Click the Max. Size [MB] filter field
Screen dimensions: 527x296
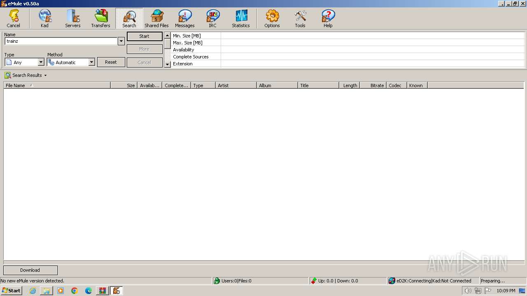(372, 43)
